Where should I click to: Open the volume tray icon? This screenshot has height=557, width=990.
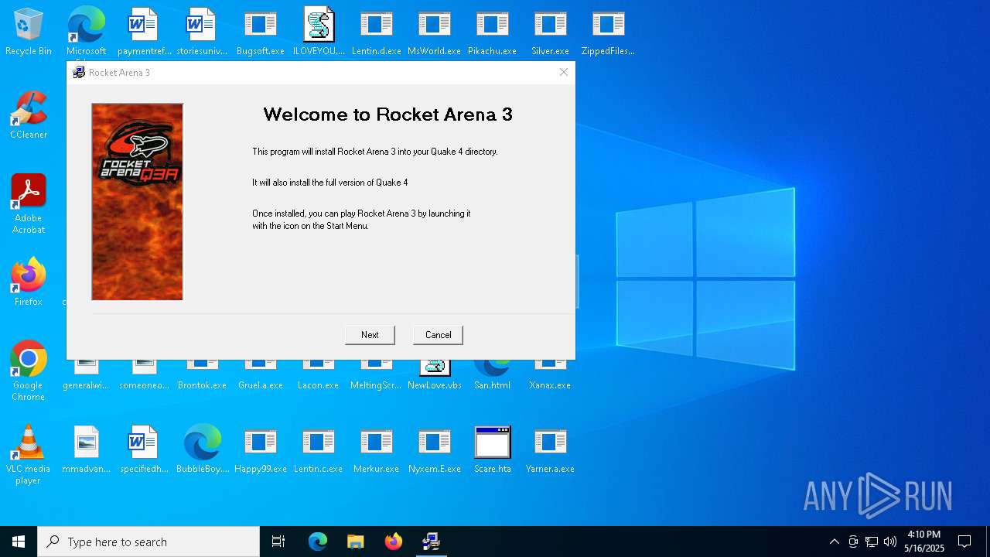click(x=890, y=542)
